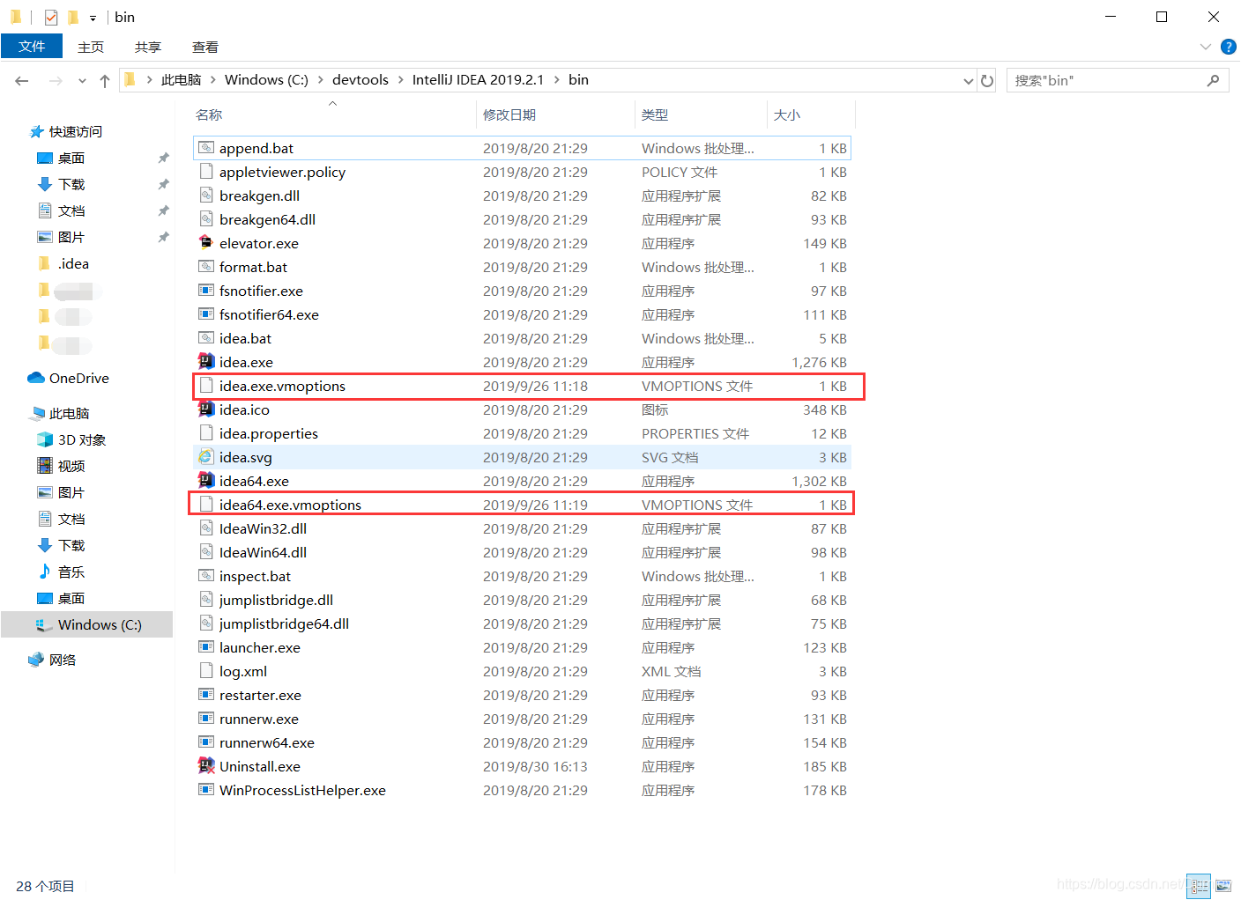1241x900 pixels.
Task: Go up one folder level
Action: (x=105, y=81)
